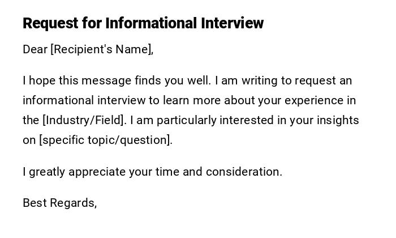Viewport: 396px width, 238px height.
Task: Click the word "Regards" in the sign-off
Action: pyautogui.click(x=74, y=203)
